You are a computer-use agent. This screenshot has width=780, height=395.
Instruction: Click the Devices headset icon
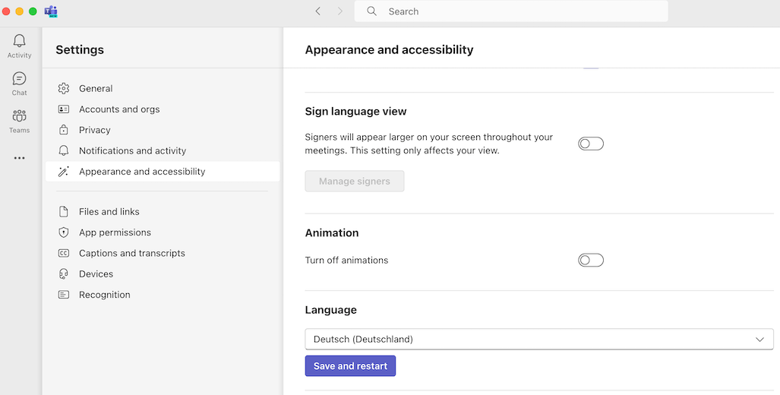click(x=64, y=274)
